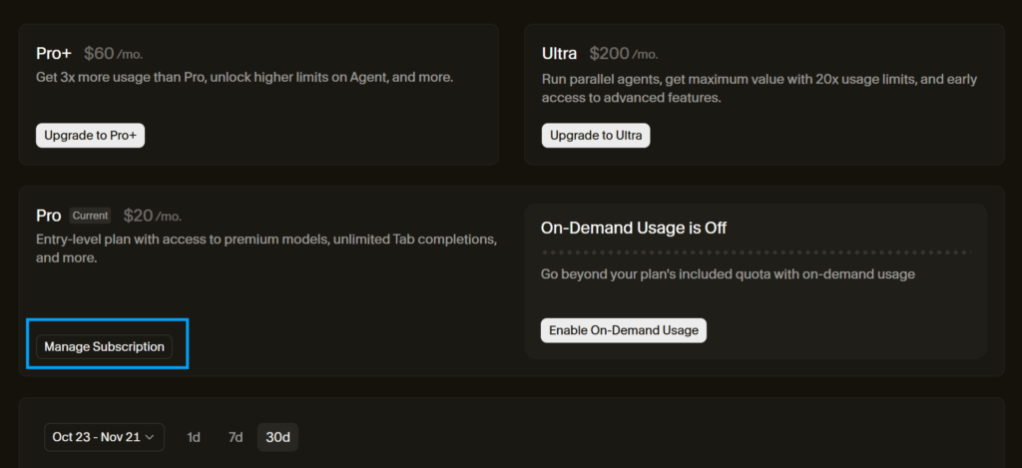Click the Pro+ plan title
This screenshot has width=1022, height=468.
53,53
